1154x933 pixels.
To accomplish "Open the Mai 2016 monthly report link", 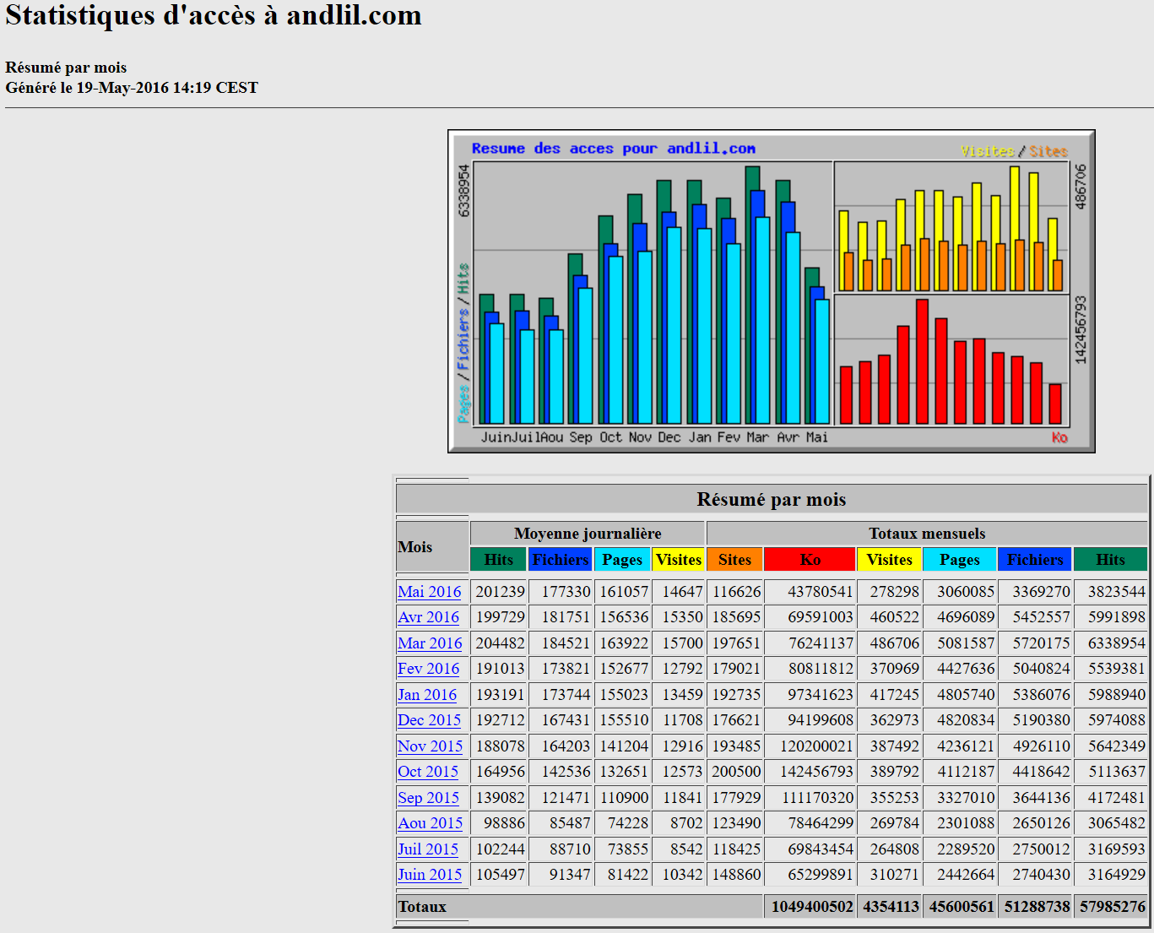I will point(430,592).
